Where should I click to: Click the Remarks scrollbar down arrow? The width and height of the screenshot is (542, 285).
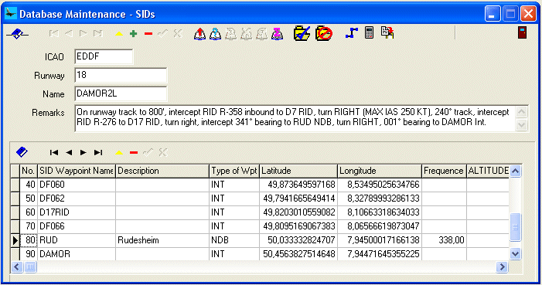tap(521, 124)
